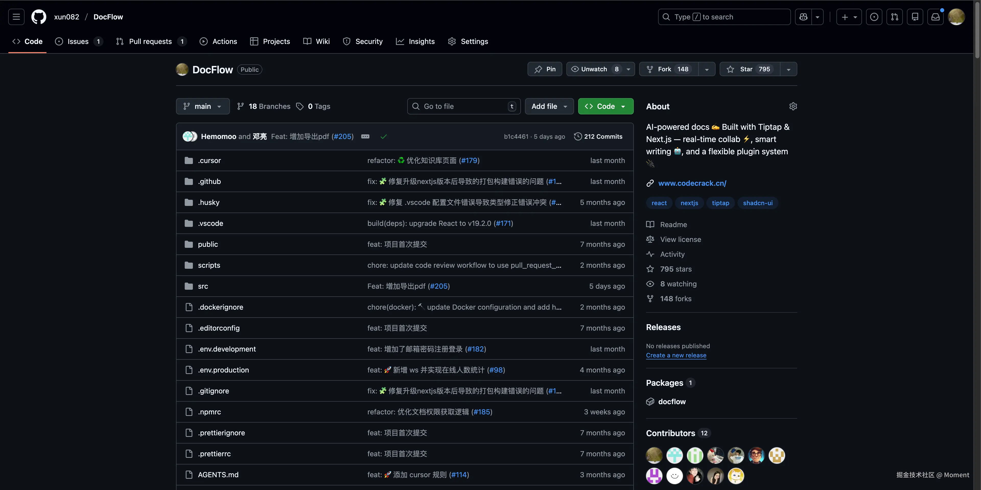Viewport: 981px width, 490px height.
Task: Toggle Unwatch for this repository
Action: 594,69
